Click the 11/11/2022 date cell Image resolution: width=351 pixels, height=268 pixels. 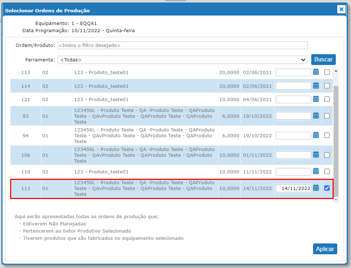pyautogui.click(x=257, y=172)
